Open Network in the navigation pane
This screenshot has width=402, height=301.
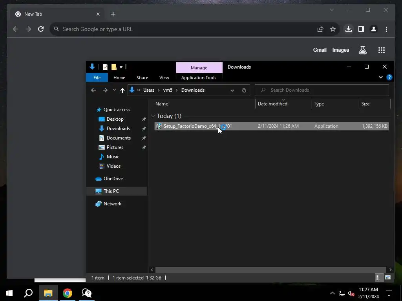[x=112, y=204]
